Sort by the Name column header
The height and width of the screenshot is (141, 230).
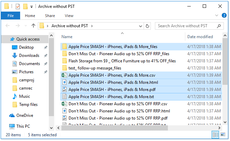point(67,36)
